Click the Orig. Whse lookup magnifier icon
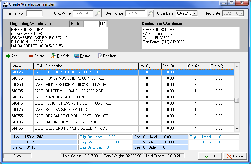This screenshot has width=251, height=164. [98, 13]
